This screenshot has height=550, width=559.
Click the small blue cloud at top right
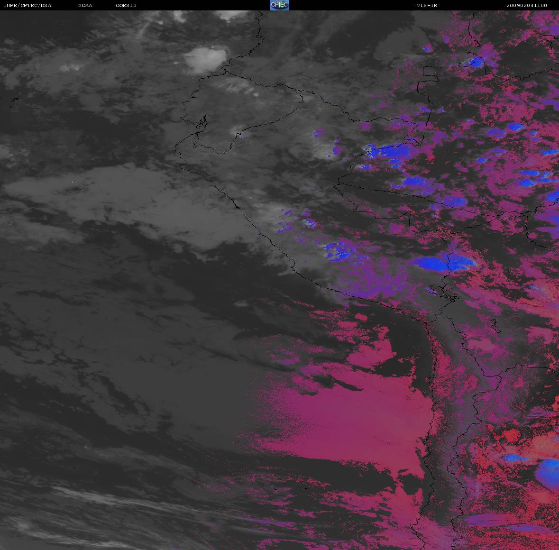(476, 62)
